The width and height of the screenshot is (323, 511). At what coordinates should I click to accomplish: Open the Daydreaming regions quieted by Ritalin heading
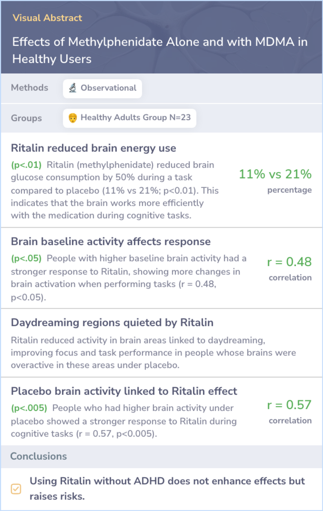(112, 323)
